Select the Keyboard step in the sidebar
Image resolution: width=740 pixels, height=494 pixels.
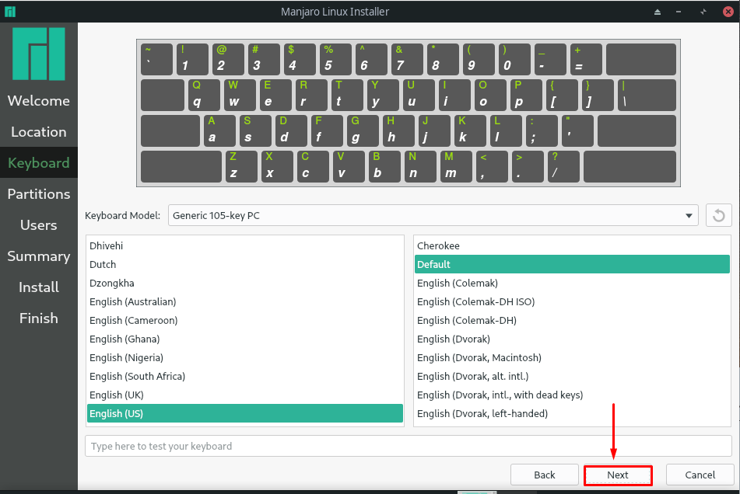[x=39, y=163]
